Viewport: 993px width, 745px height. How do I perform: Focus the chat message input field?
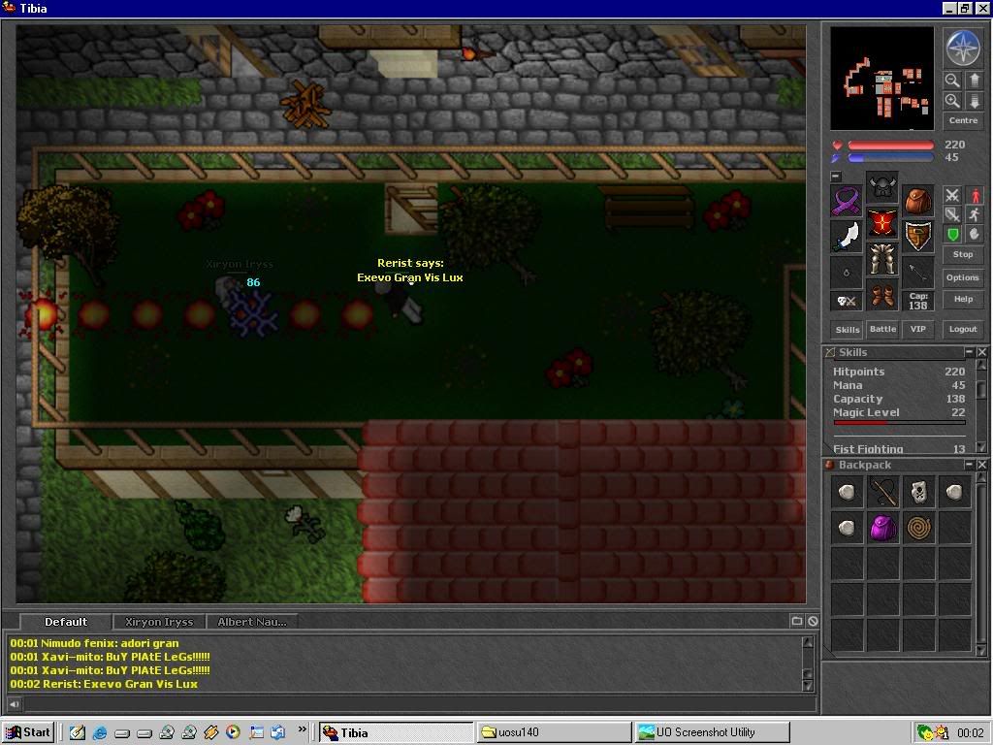point(419,703)
